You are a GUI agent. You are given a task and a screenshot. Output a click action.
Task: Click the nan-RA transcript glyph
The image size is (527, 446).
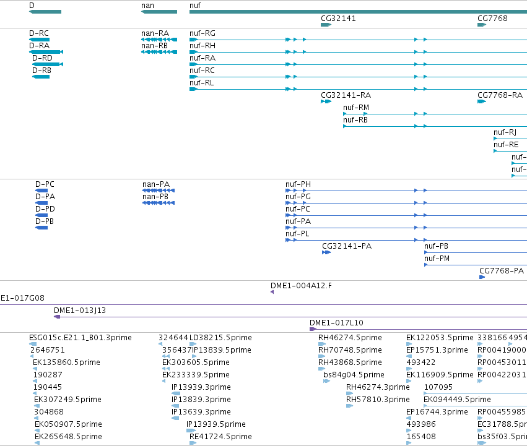click(159, 40)
